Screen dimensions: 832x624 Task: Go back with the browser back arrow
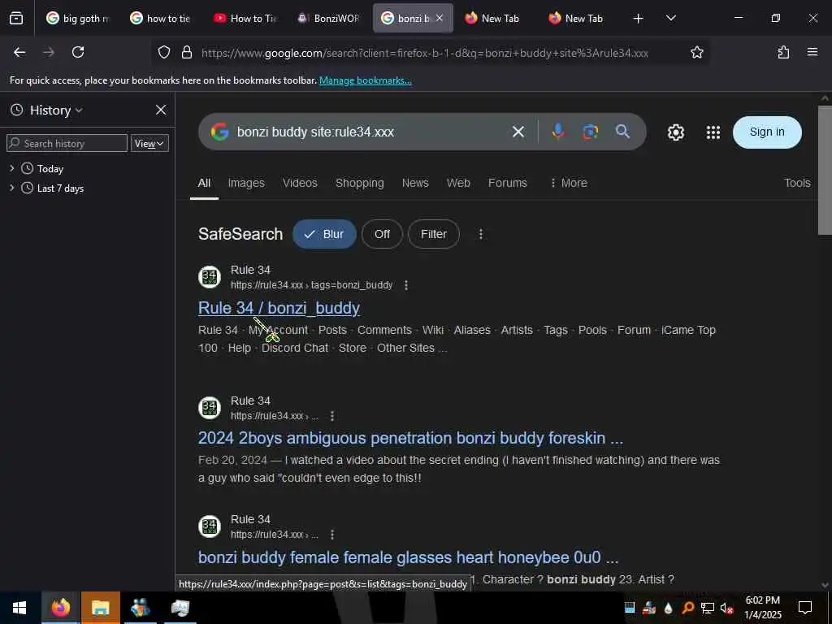pos(19,53)
